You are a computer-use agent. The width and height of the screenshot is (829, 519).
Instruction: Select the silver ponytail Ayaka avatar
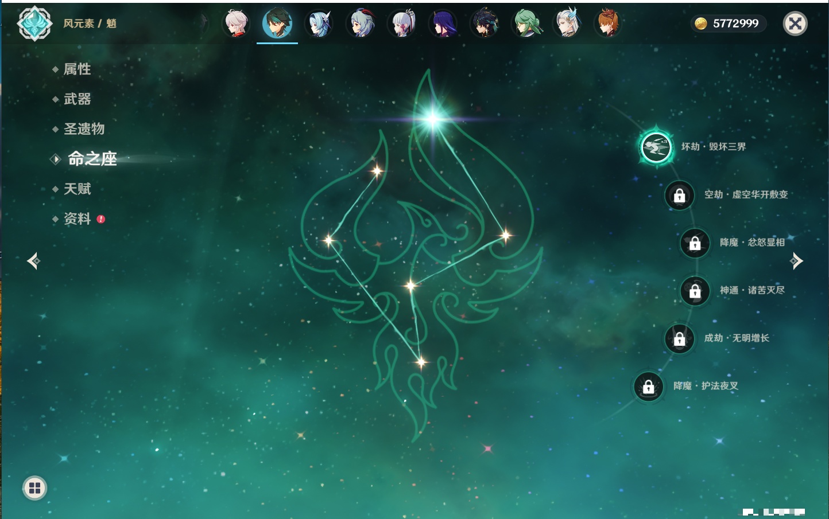[x=401, y=24]
